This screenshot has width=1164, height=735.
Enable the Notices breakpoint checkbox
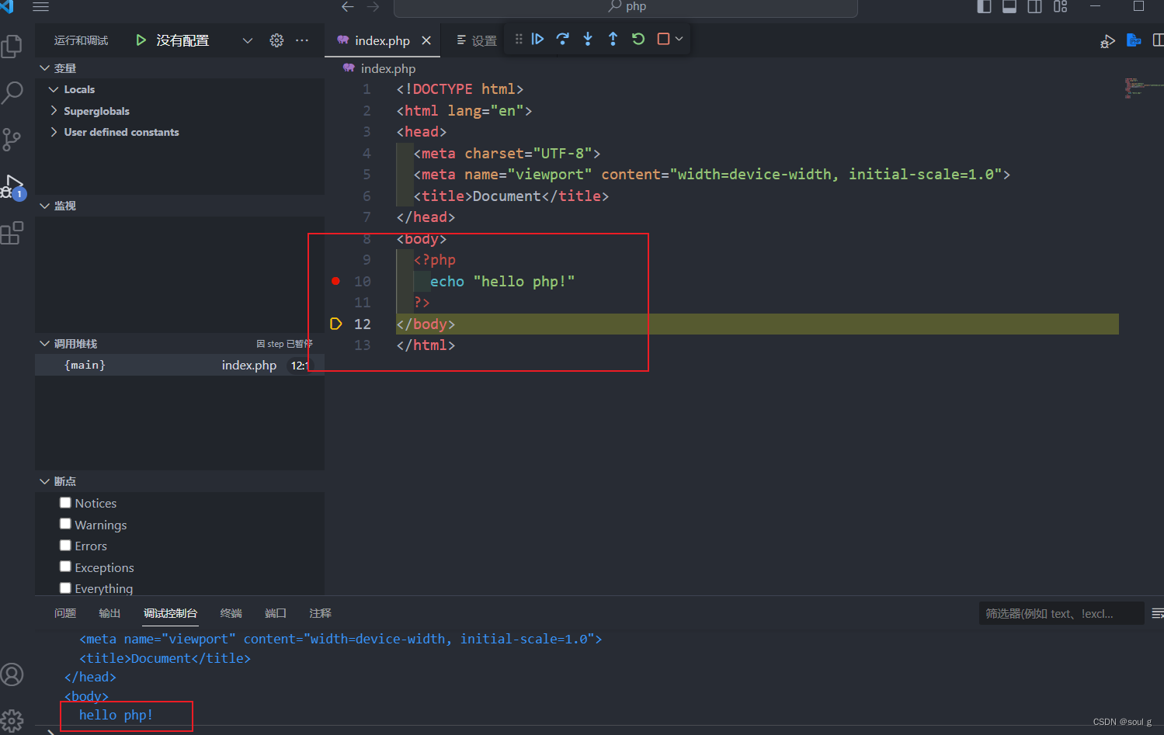pyautogui.click(x=65, y=503)
